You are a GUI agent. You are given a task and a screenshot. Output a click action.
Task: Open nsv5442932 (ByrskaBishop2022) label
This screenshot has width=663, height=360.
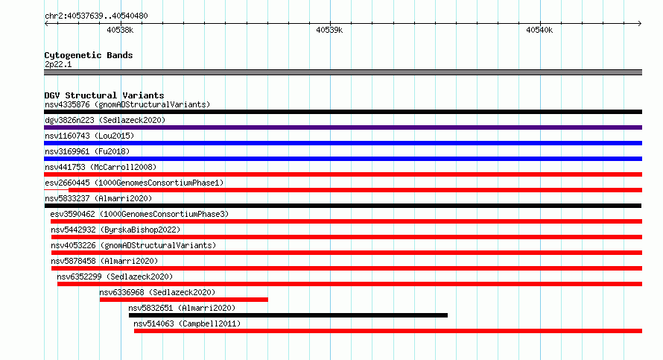coord(115,230)
